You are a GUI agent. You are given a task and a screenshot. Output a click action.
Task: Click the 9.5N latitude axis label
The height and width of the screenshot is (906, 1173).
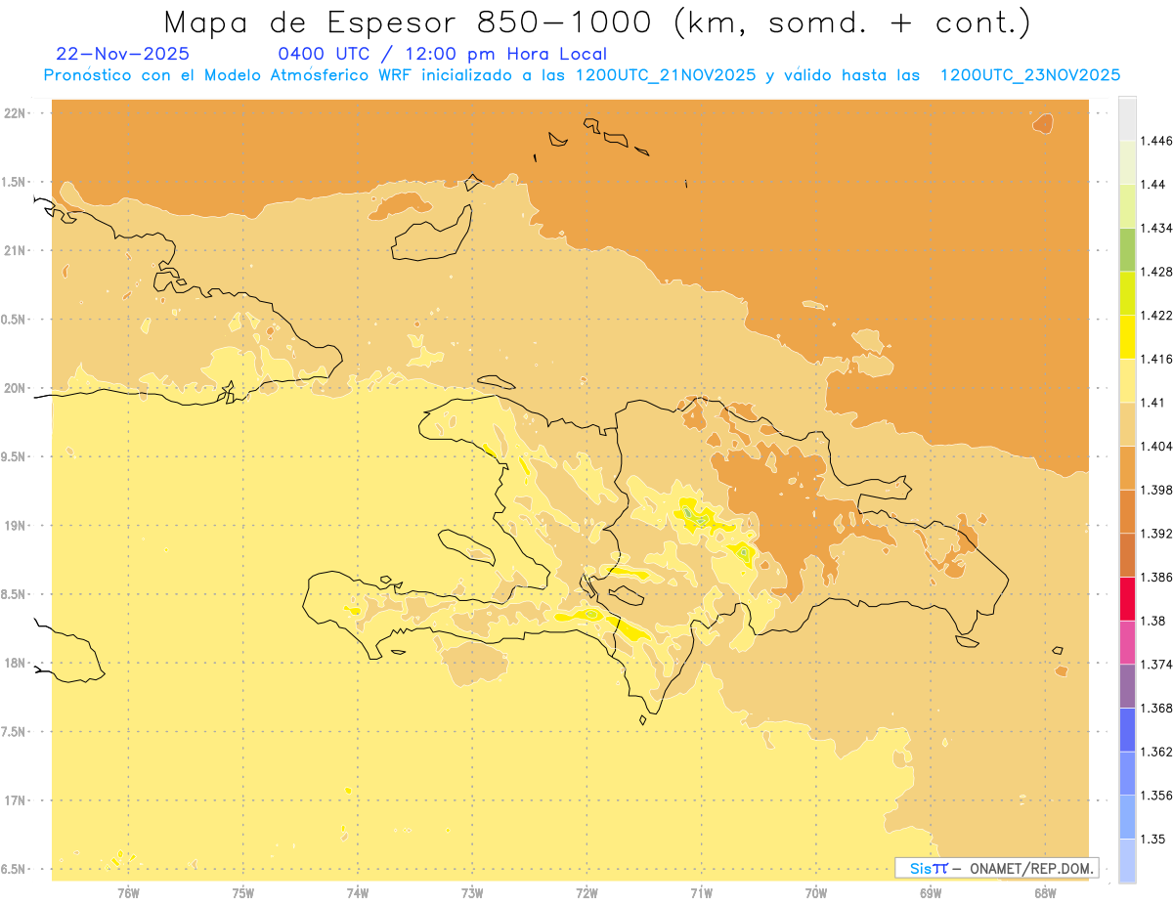click(x=14, y=456)
